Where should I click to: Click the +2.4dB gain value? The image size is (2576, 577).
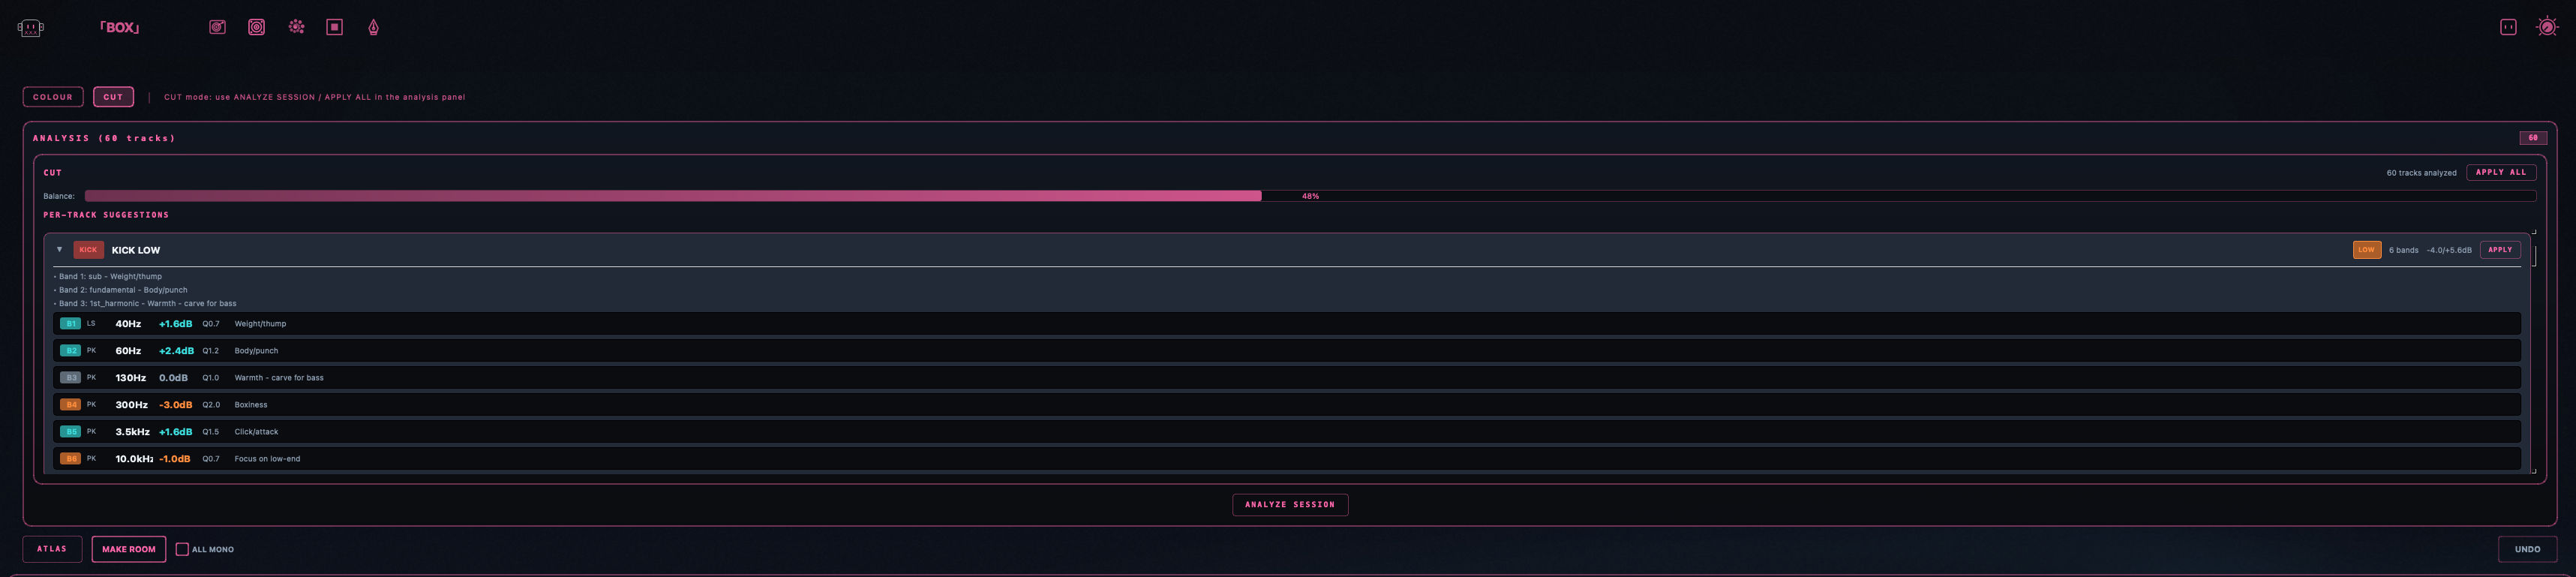[x=176, y=351]
